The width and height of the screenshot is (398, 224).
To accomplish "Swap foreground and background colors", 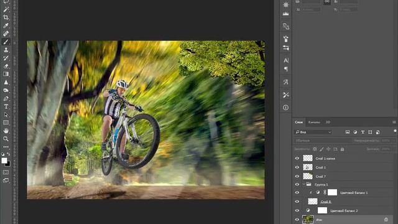I will (x=8, y=154).
